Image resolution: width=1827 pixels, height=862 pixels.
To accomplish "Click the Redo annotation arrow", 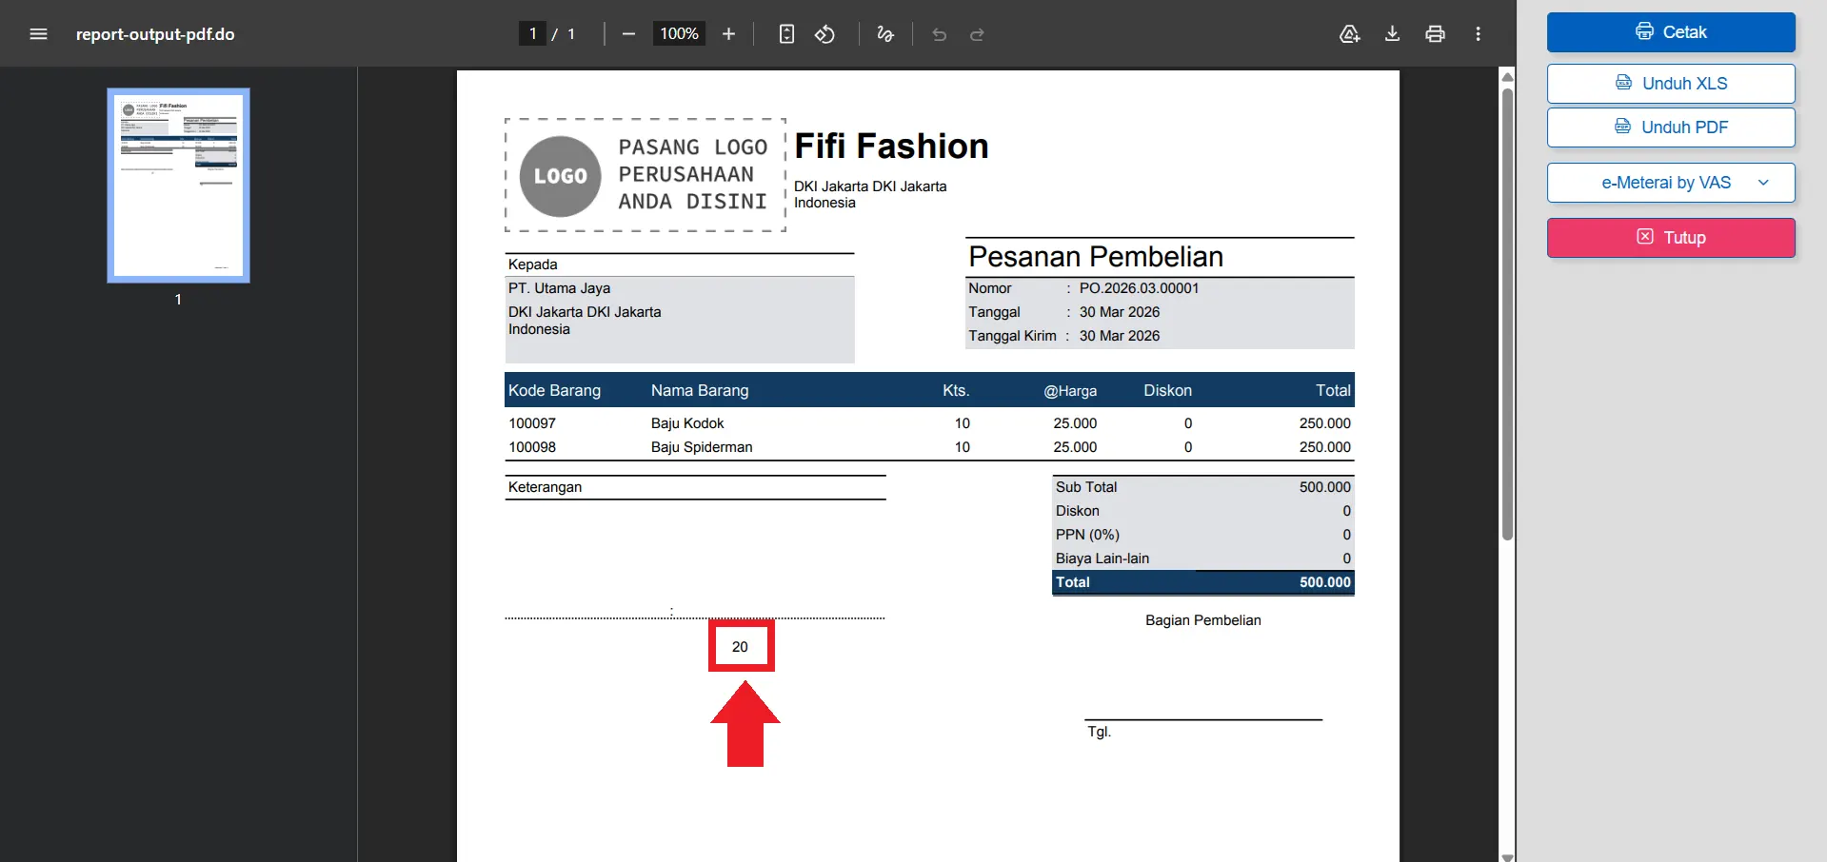I will click(x=977, y=33).
